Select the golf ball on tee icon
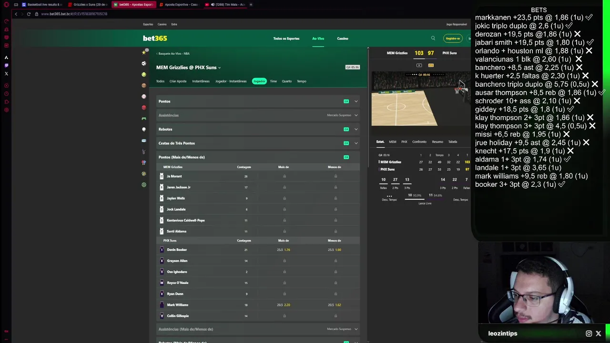Viewport: 610px width, 343px height. coord(144,130)
